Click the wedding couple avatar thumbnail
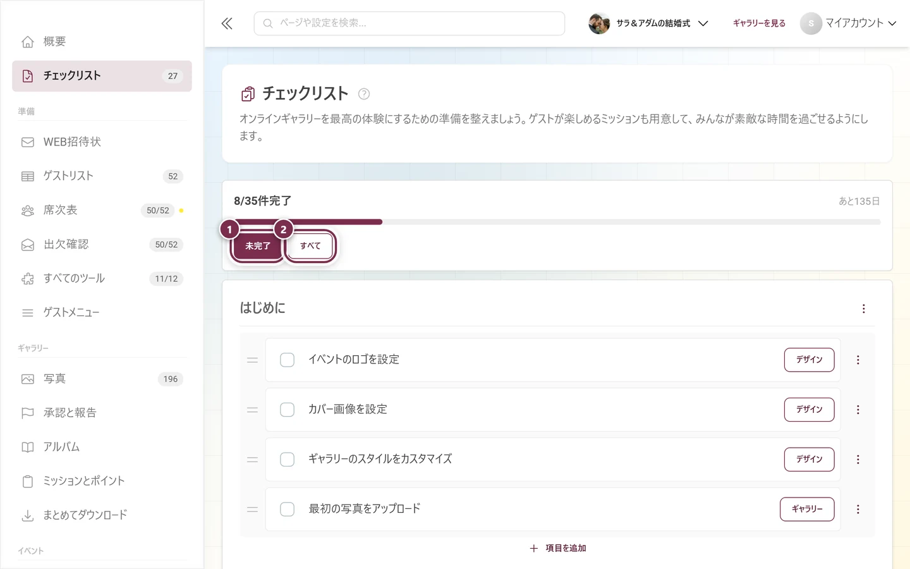The width and height of the screenshot is (910, 569). 599,23
